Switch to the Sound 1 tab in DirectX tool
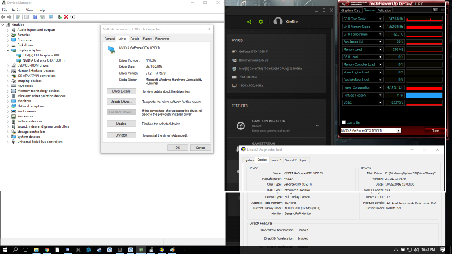 [276, 160]
